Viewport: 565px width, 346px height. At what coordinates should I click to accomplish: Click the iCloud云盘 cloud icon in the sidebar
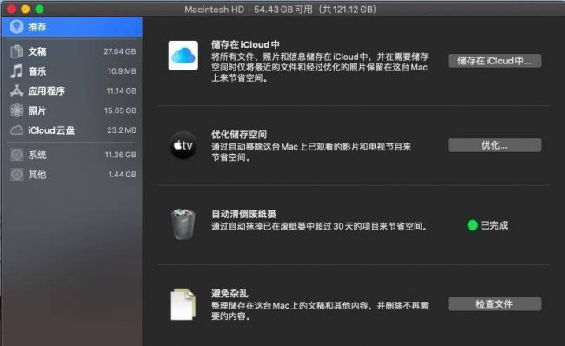tap(17, 130)
